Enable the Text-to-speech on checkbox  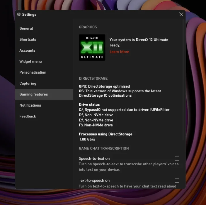pyautogui.click(x=177, y=180)
